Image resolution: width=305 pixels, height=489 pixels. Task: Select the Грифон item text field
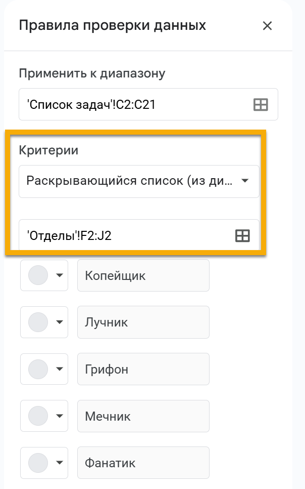click(x=143, y=369)
